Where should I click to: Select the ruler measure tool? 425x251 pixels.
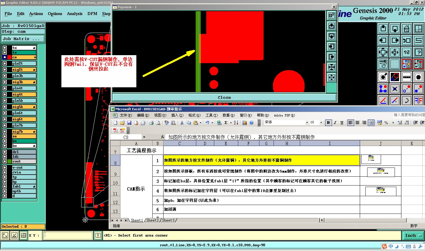pos(407,77)
